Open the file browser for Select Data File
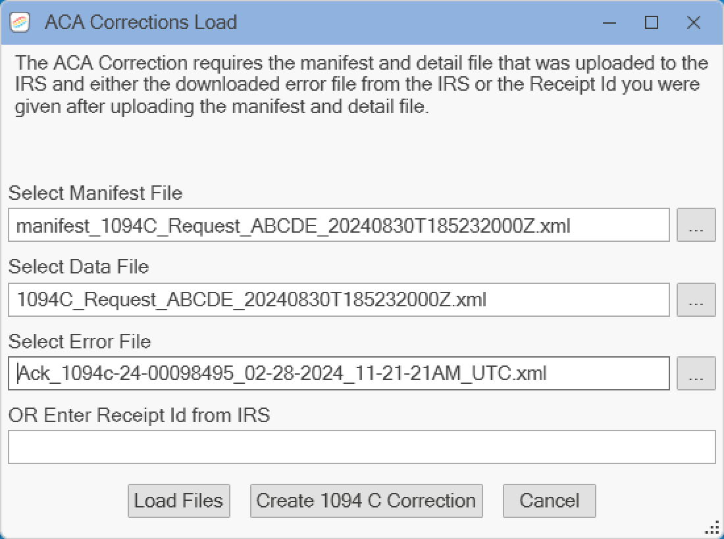 coord(696,300)
